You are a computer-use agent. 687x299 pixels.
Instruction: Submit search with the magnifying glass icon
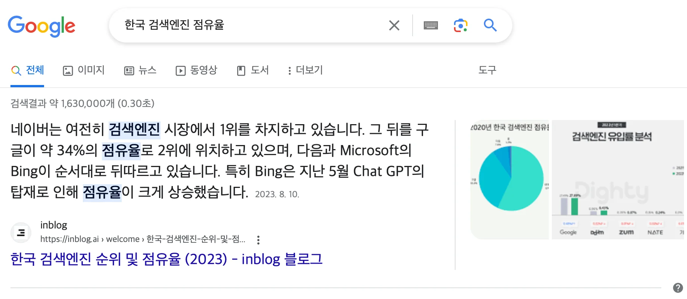490,25
